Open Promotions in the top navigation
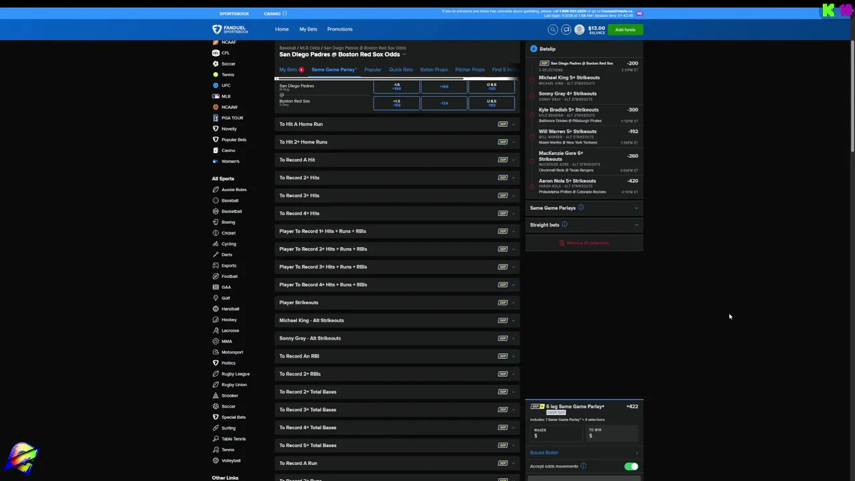 339,29
